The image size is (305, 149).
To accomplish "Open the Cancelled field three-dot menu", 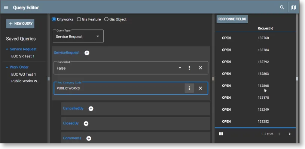I will (x=189, y=68).
